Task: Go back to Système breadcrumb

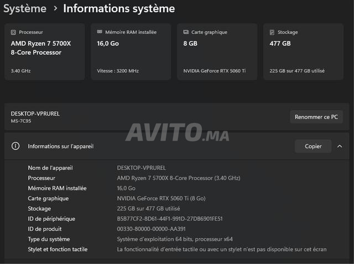Action: [25, 9]
